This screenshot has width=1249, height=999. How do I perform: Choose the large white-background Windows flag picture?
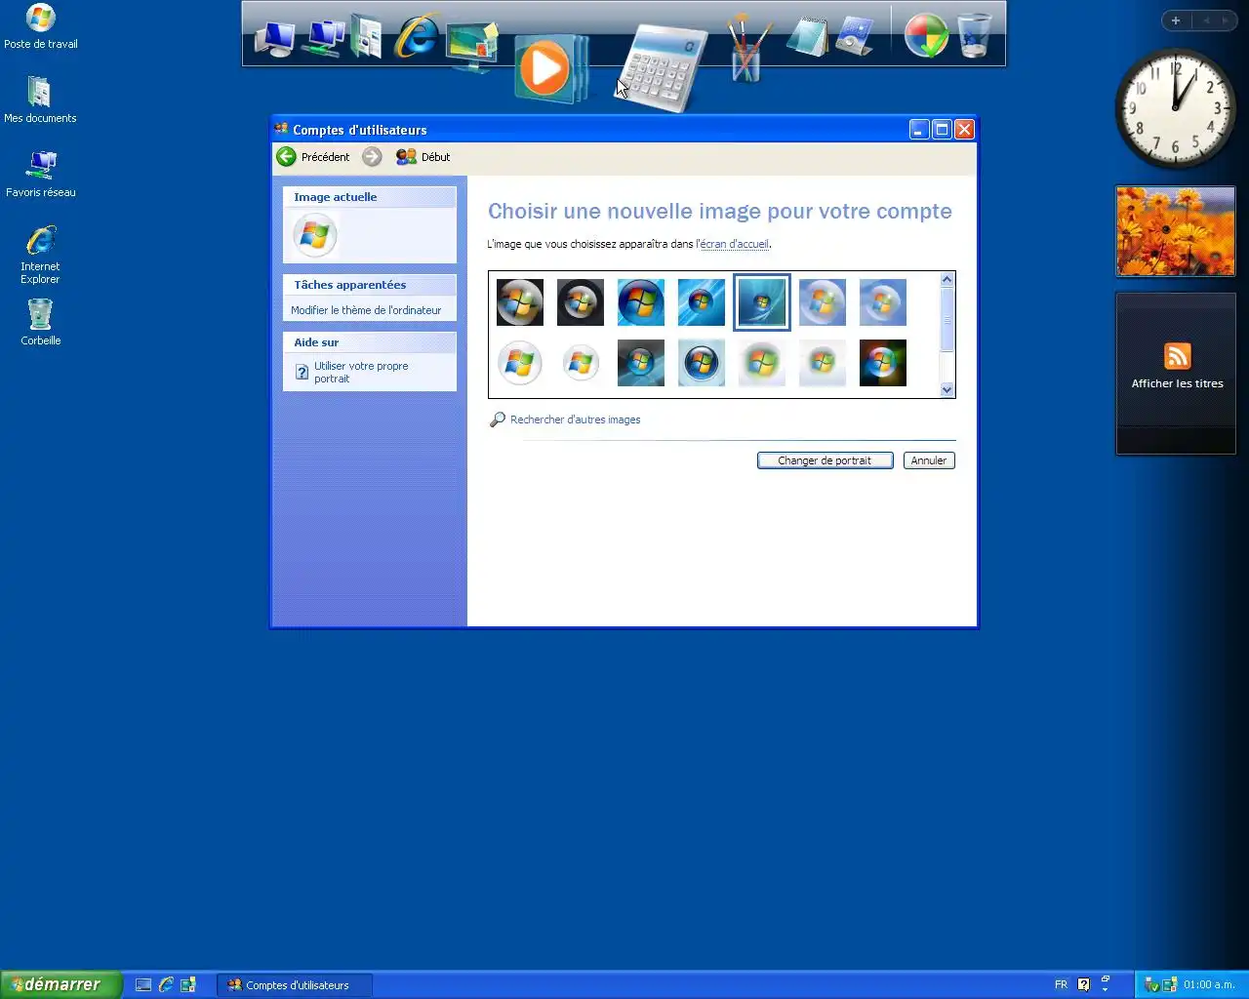point(520,363)
